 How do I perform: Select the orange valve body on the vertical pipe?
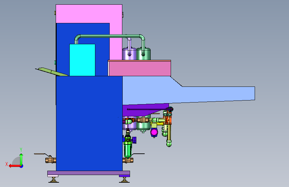pyautogui.click(x=167, y=120)
